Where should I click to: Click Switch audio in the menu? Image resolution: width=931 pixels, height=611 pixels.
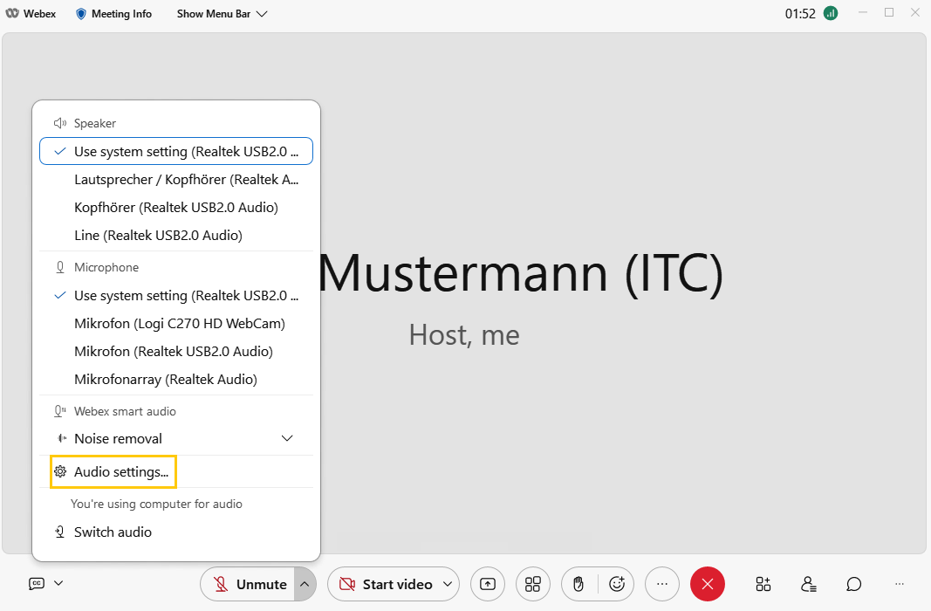(113, 532)
